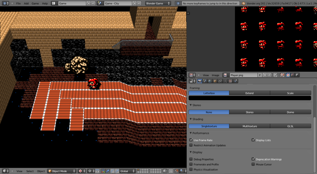This screenshot has width=317, height=174.
Task: Open Object properties tab (orange cube)
Action: coord(215,81)
